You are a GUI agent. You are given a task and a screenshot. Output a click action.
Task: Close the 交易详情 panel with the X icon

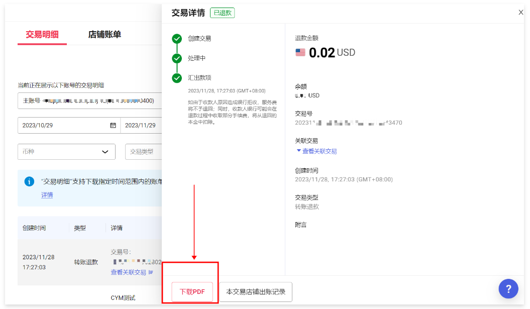[521, 12]
